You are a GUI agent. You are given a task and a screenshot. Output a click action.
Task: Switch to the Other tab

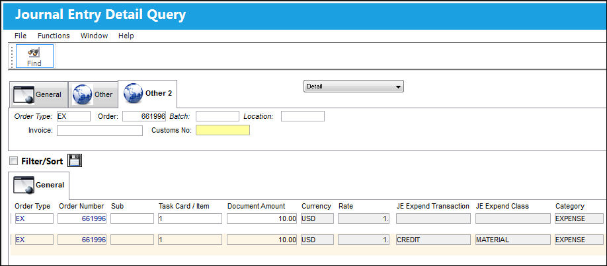coord(93,94)
